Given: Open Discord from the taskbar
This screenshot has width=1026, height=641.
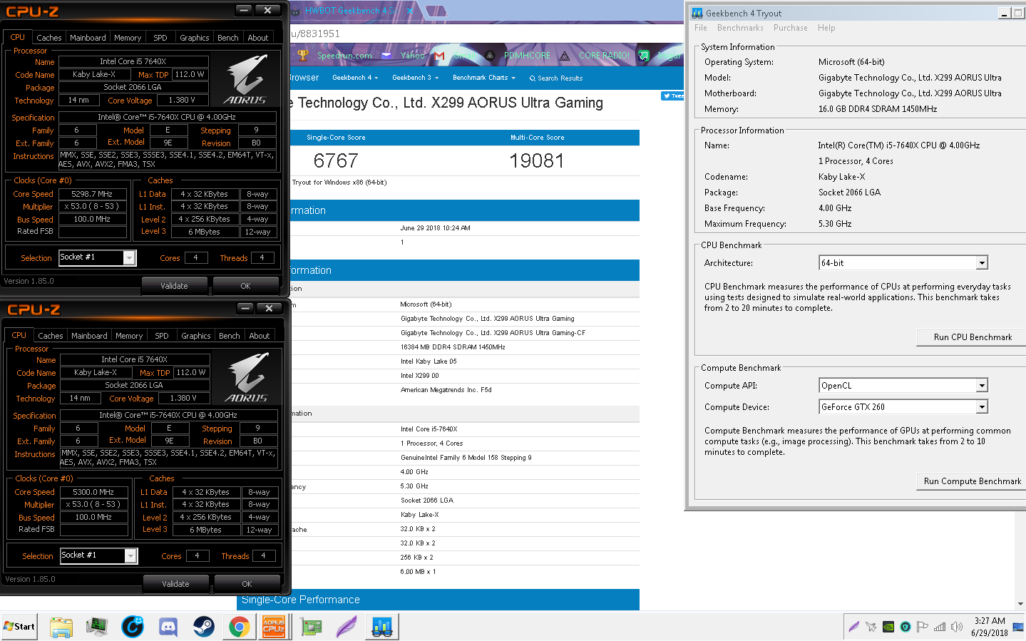Looking at the screenshot, I should coord(168,627).
